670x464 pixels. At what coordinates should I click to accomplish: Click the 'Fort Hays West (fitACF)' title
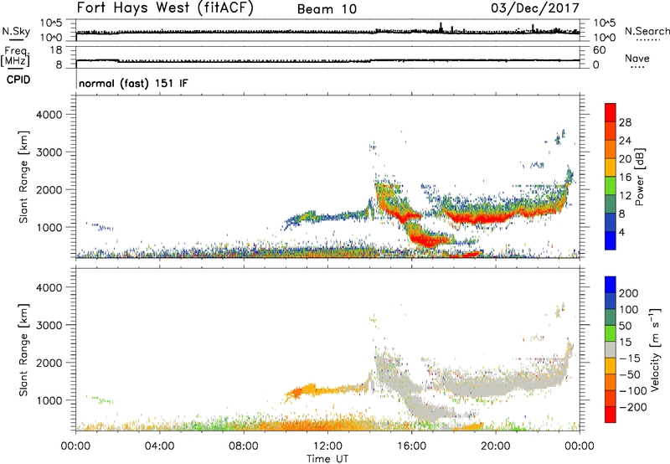[165, 8]
